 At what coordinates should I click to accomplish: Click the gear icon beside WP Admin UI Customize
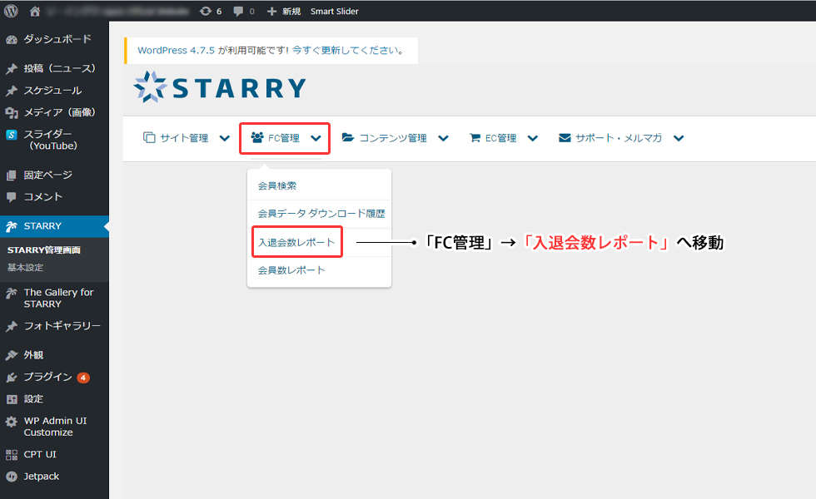click(x=12, y=422)
